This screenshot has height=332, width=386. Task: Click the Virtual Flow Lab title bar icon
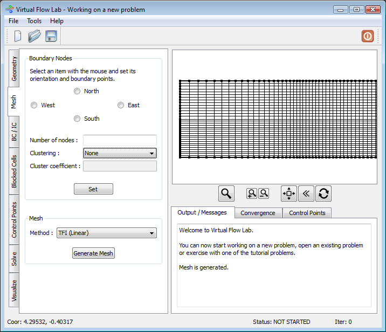tap(10, 9)
